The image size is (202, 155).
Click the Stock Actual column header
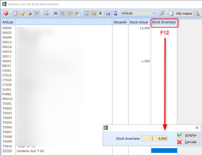[139, 22]
